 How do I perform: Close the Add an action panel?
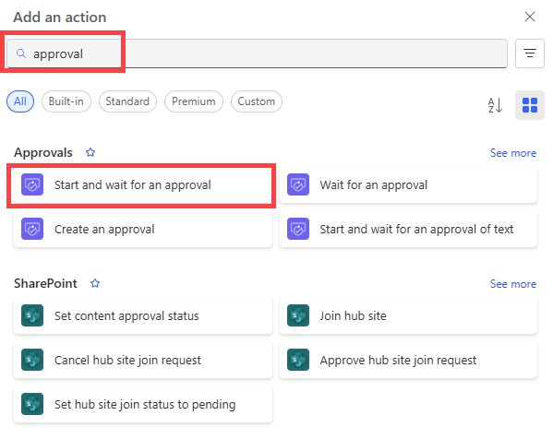[529, 17]
